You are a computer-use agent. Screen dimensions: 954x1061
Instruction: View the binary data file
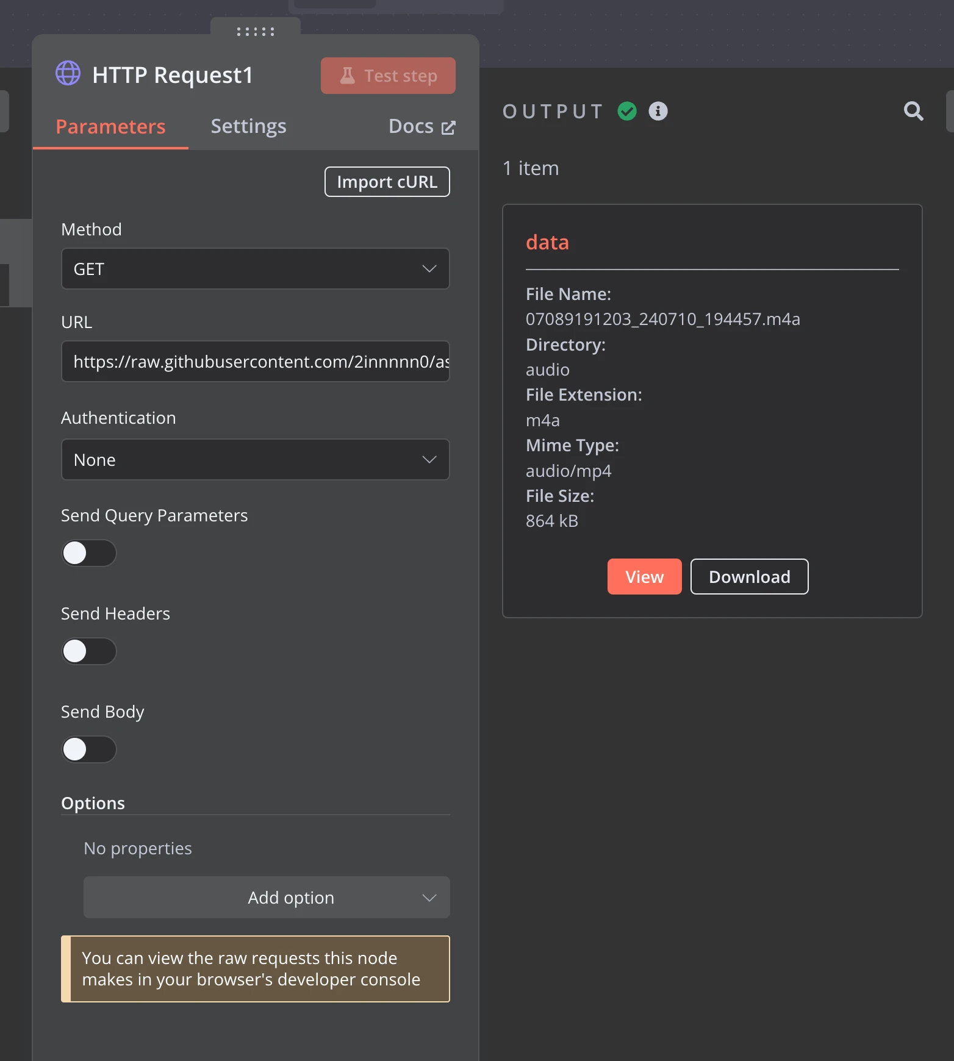644,577
